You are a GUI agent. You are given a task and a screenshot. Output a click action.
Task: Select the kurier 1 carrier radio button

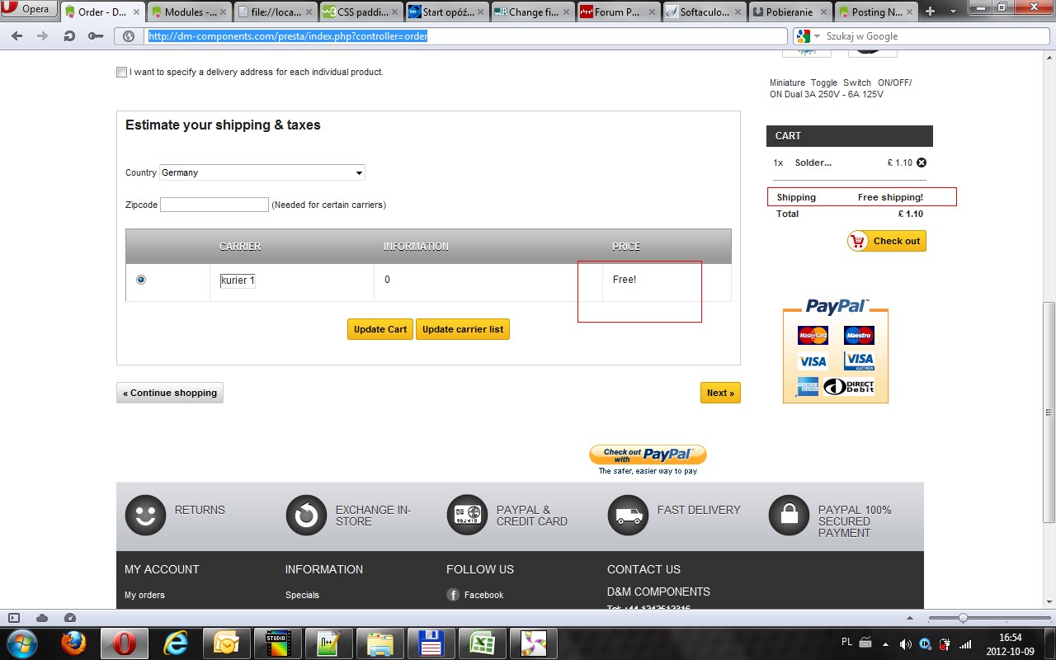(141, 280)
